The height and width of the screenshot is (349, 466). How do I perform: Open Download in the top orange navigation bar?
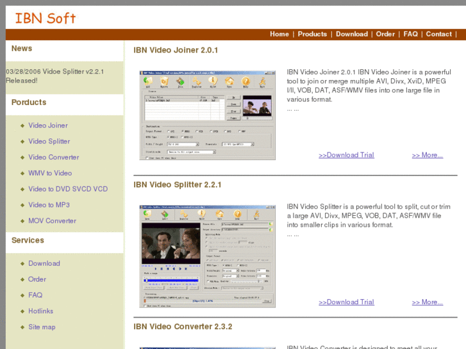[351, 34]
